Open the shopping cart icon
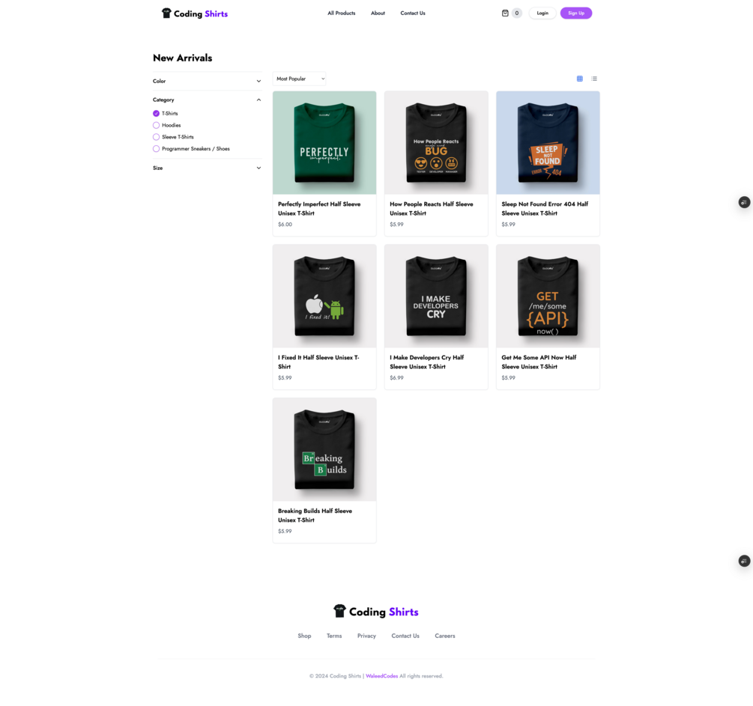Screen dimensions: 753x706 click(x=505, y=13)
